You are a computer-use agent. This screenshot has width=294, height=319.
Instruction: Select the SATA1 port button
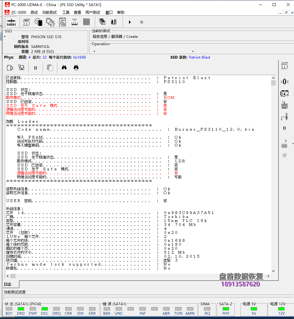[x=11, y=22]
